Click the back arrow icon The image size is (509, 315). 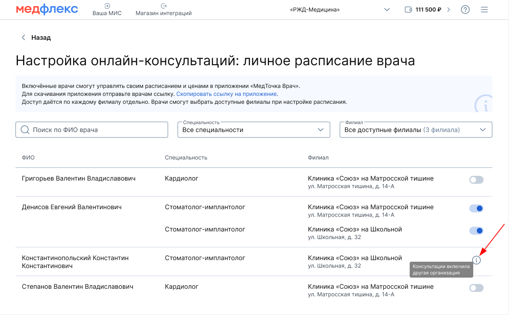(x=23, y=37)
